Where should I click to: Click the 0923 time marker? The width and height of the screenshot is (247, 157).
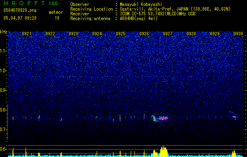point(73,33)
